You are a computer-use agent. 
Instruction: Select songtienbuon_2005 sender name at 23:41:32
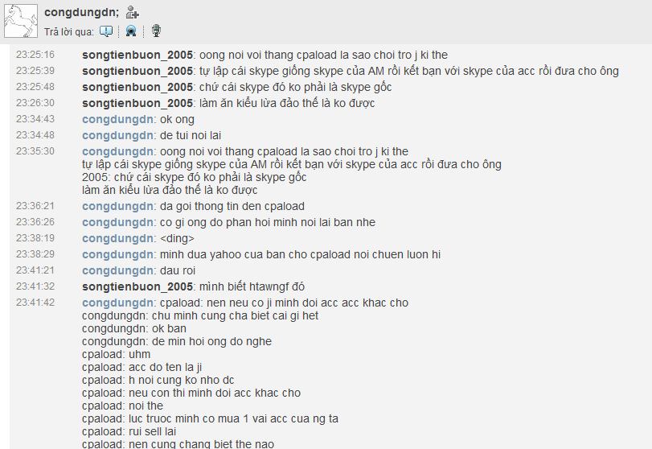click(137, 286)
